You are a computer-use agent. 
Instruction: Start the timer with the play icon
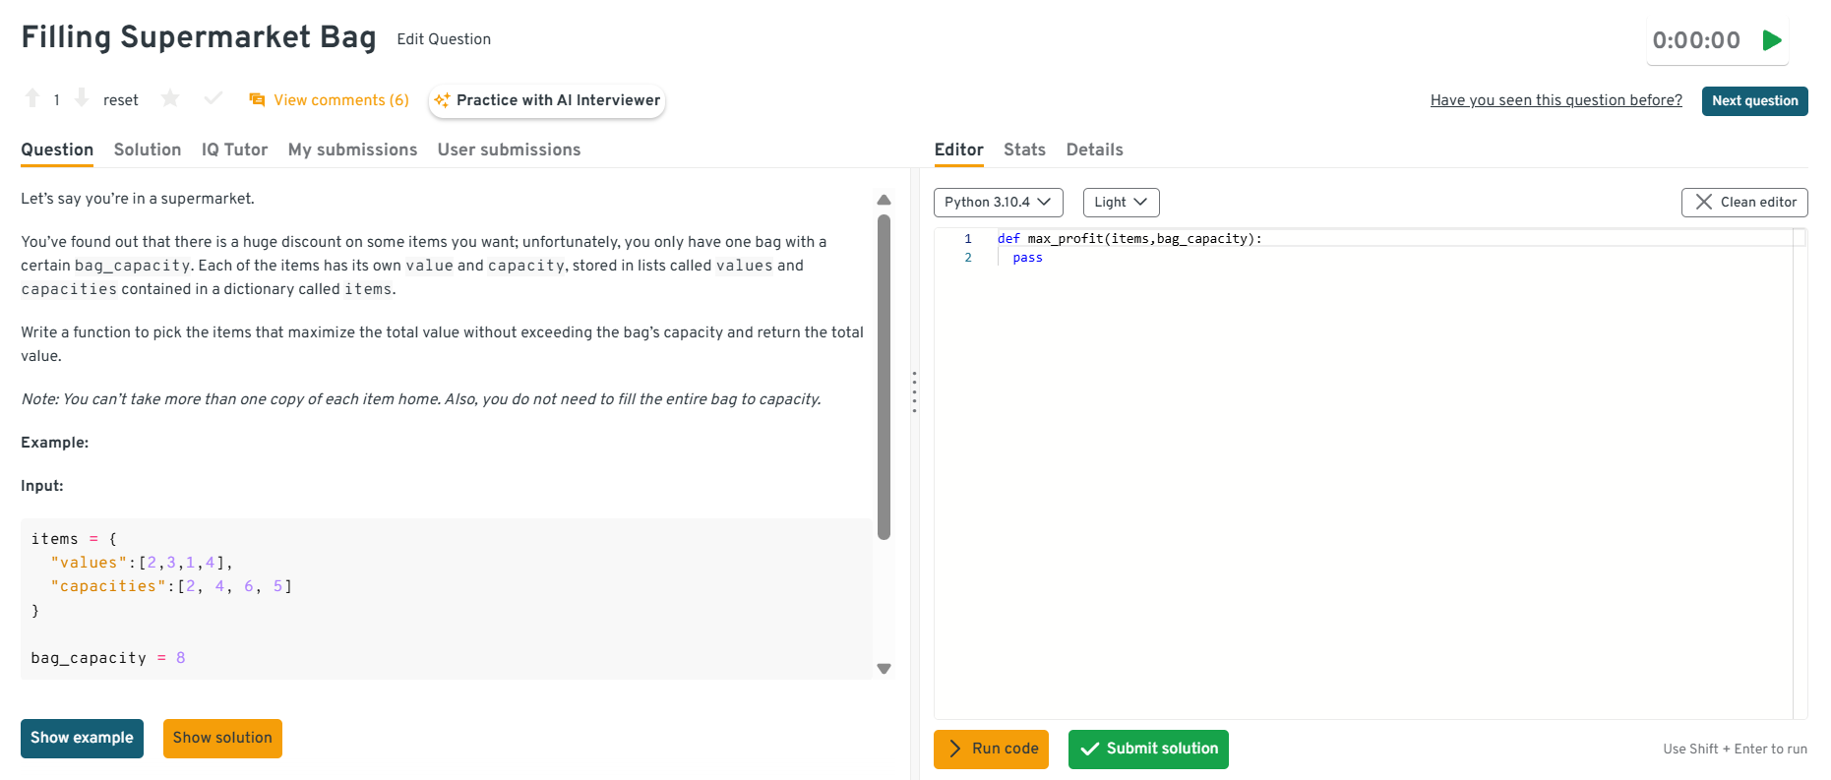click(1772, 40)
